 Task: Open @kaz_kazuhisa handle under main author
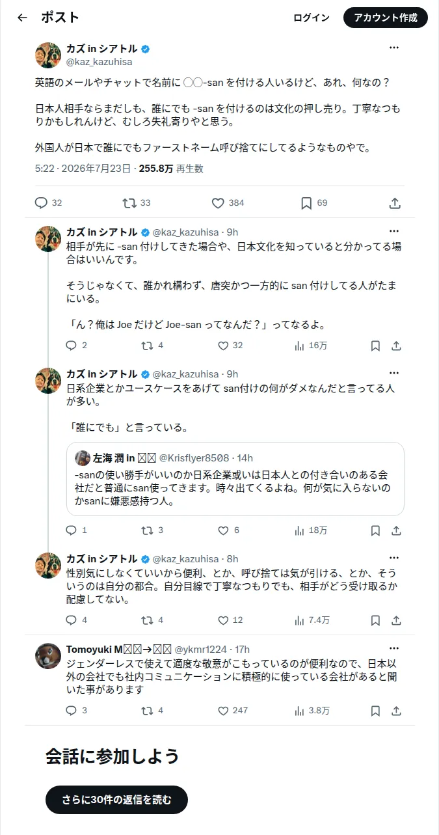click(x=99, y=62)
